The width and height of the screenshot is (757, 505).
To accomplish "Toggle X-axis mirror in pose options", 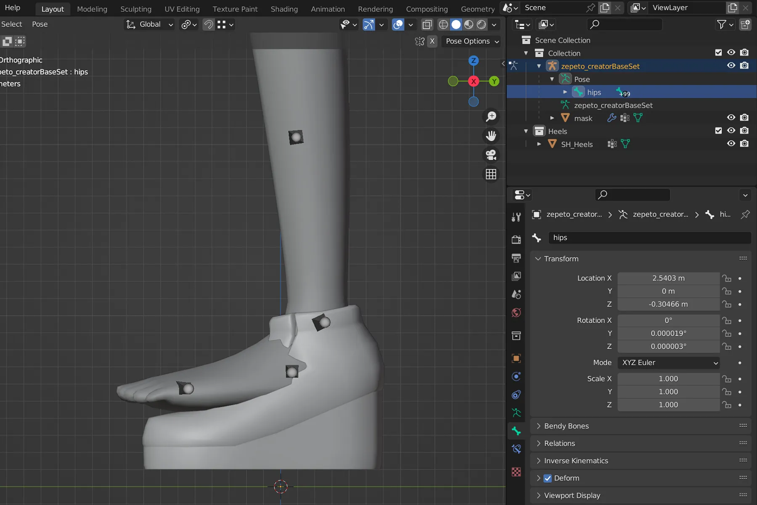I will pyautogui.click(x=432, y=41).
